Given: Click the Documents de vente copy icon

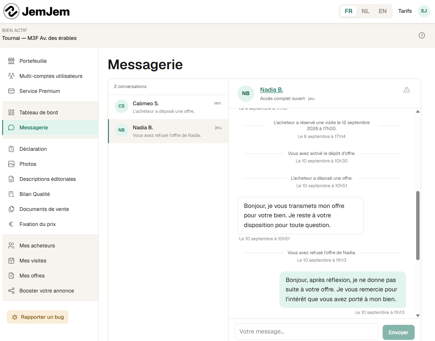Looking at the screenshot, I should [x=11, y=209].
